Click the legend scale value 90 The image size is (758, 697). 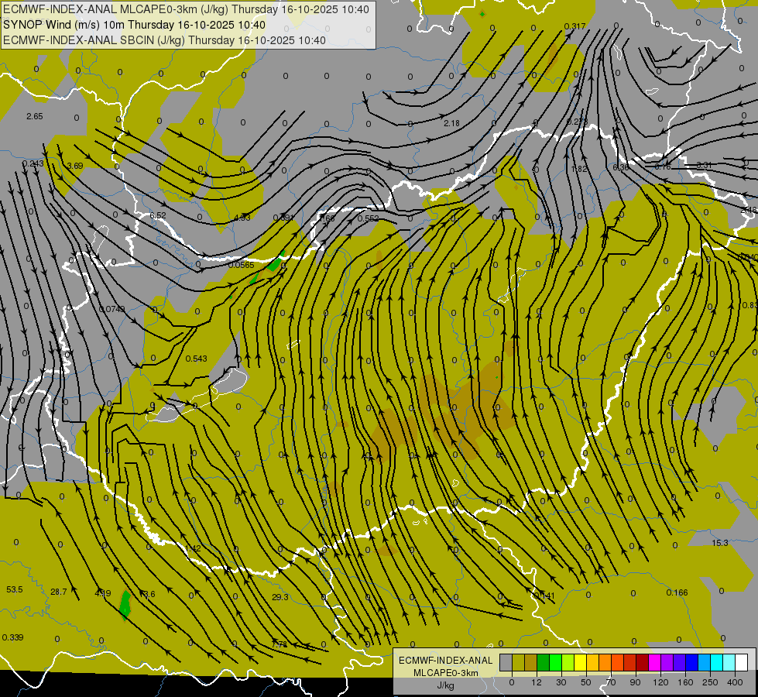click(635, 682)
